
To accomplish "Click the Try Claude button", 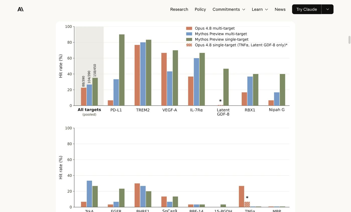I will click(307, 9).
